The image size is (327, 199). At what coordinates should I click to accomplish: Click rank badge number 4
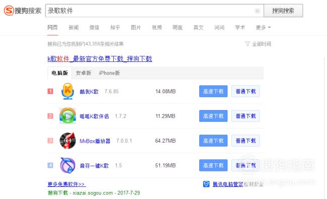click(50, 165)
